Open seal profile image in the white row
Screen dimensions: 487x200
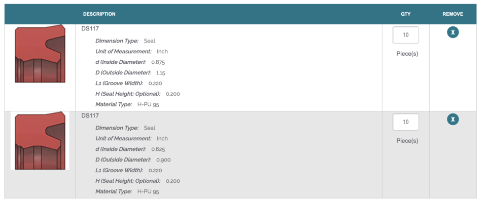point(40,54)
